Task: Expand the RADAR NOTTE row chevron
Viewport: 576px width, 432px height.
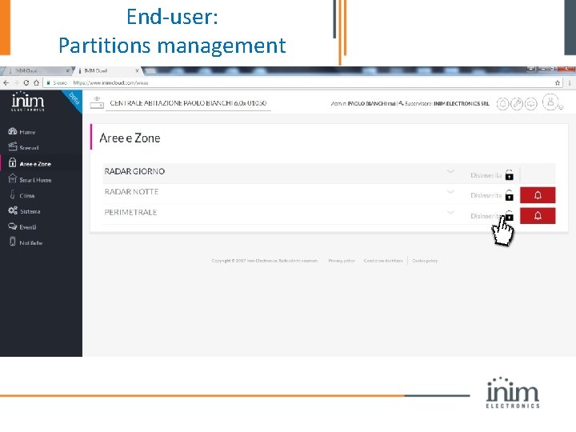Action: [450, 192]
